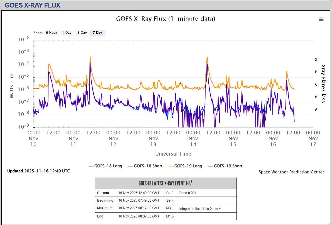Click the Universal Time axis title
Image resolution: width=332 pixels, height=225 pixels.
(173, 154)
